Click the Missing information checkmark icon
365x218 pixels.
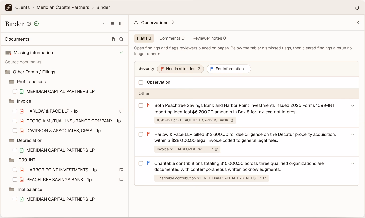pos(121,53)
